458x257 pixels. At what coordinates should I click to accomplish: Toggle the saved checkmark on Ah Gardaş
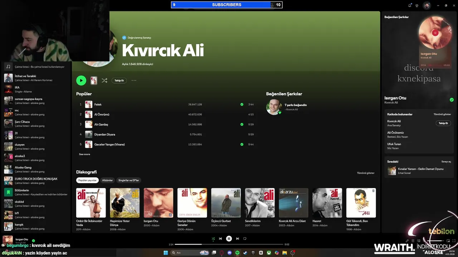(242, 125)
